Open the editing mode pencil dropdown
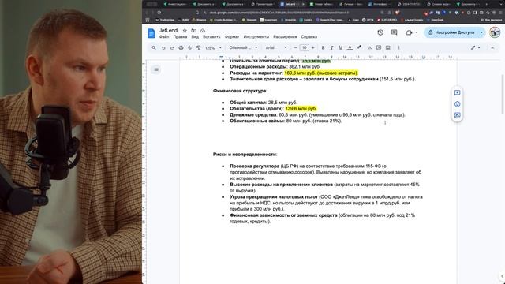This screenshot has width=505, height=284. click(475, 47)
